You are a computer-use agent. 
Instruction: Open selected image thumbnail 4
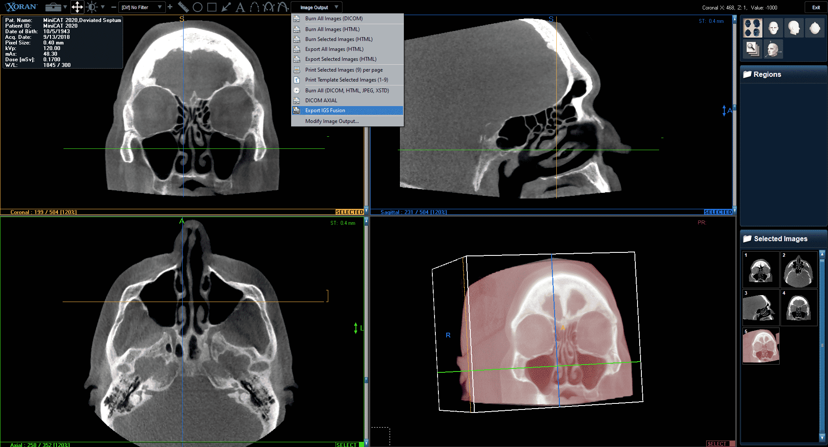click(x=799, y=308)
